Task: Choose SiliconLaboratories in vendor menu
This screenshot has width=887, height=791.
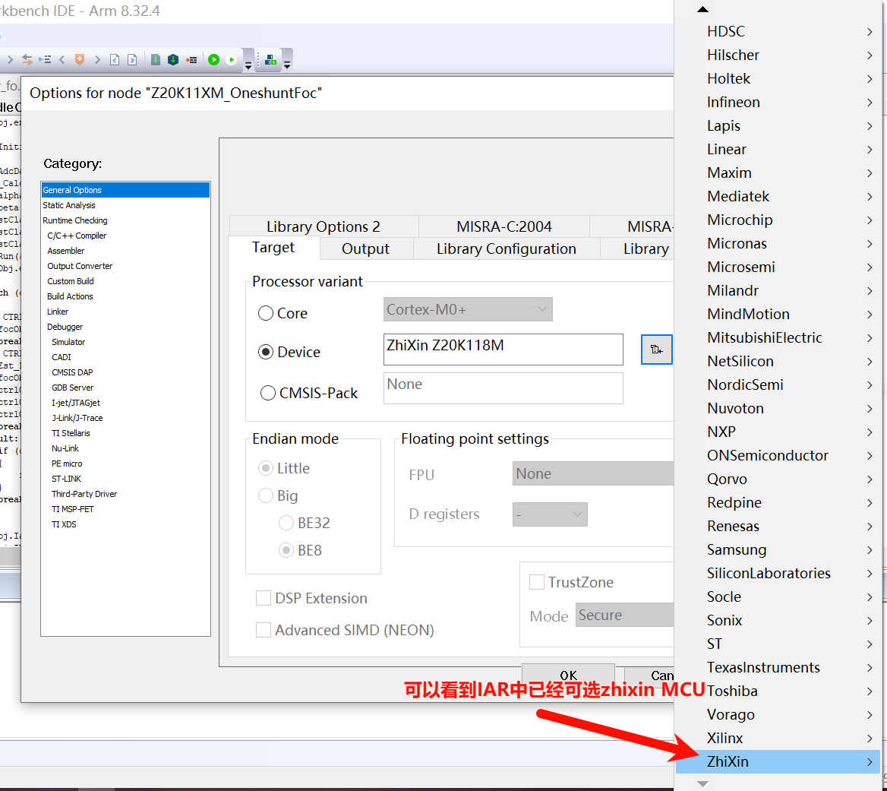Action: (778, 573)
